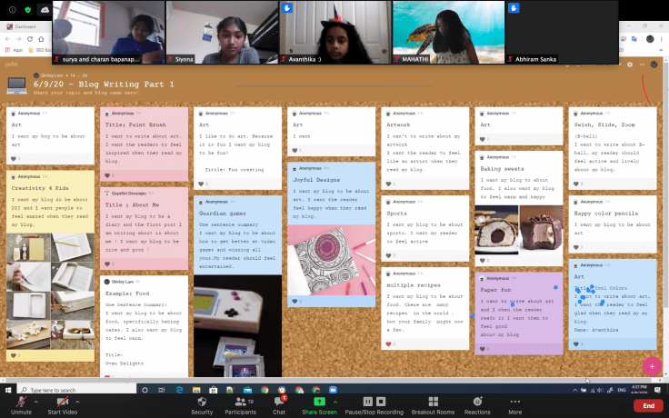The image size is (669, 418).
Task: Click the red End meeting button
Action: [x=647, y=405]
